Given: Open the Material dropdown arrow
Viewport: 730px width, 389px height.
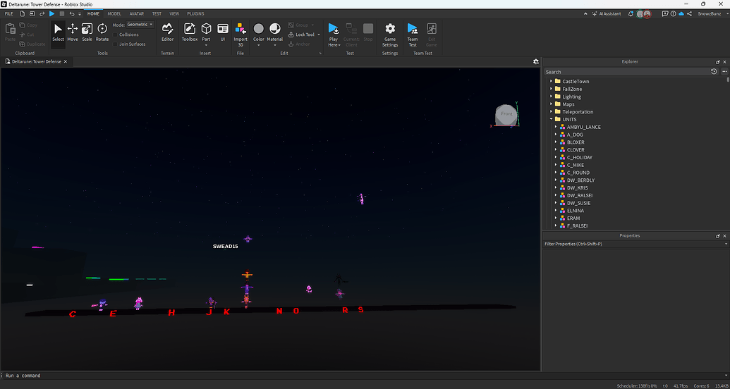Looking at the screenshot, I should (x=274, y=45).
